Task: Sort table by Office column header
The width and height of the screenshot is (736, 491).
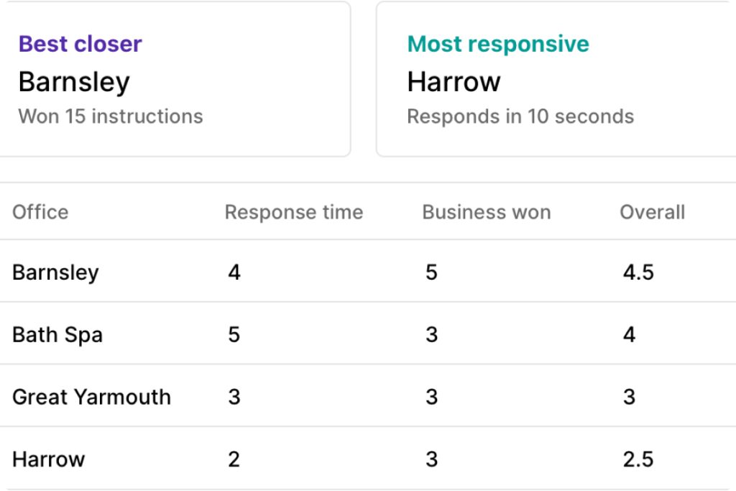Action: pyautogui.click(x=40, y=212)
